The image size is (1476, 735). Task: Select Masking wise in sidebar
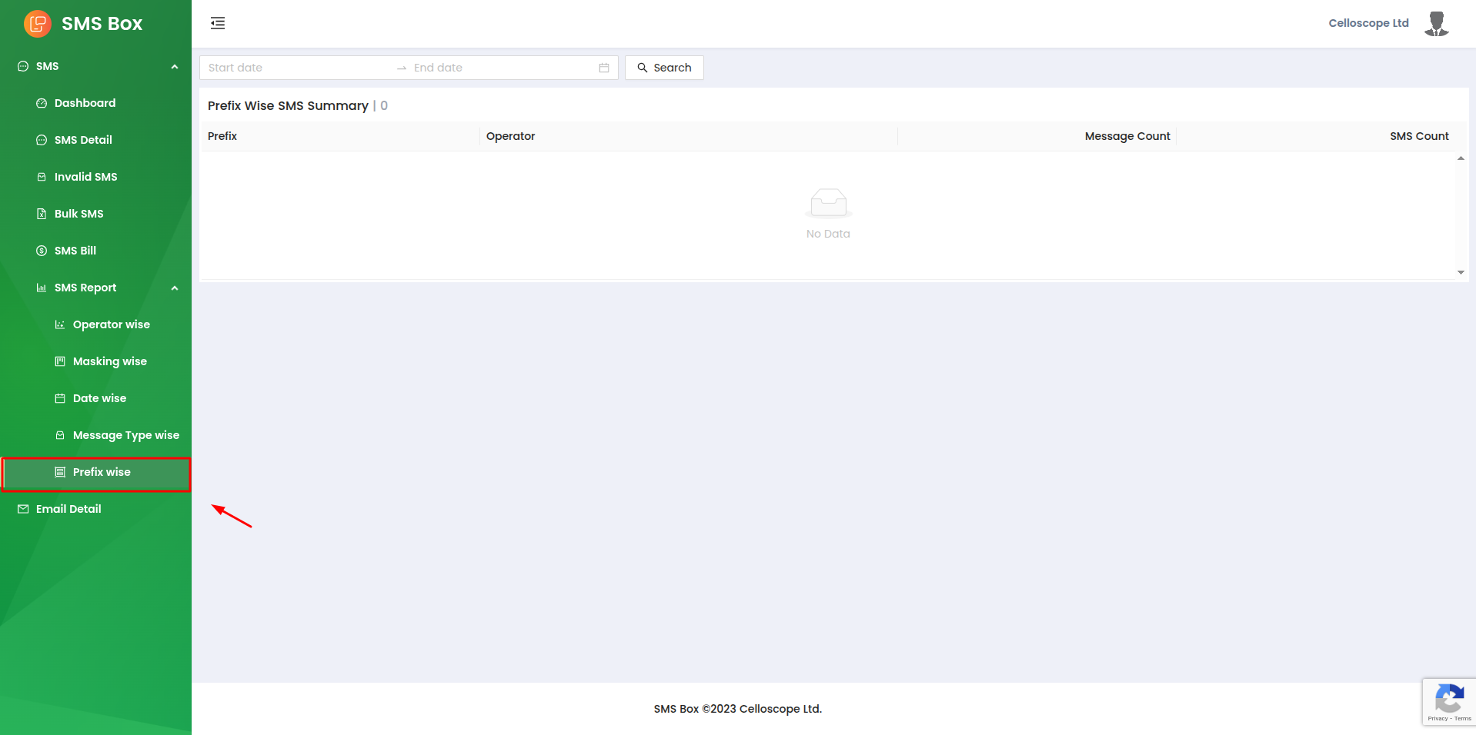pyautogui.click(x=109, y=361)
